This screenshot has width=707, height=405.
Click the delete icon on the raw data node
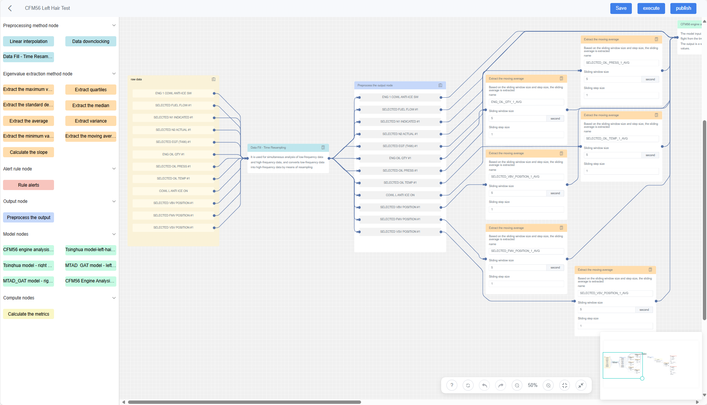point(213,79)
